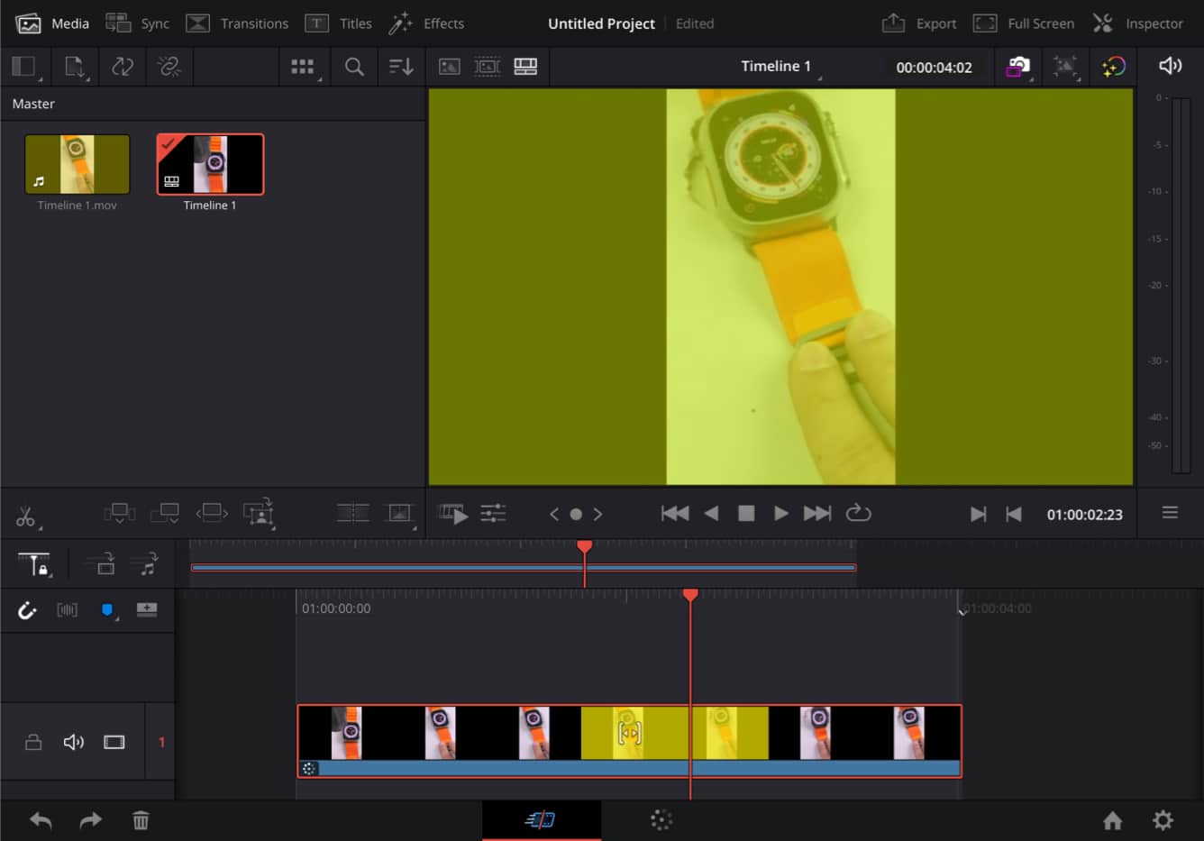This screenshot has height=841, width=1204.
Task: Toggle timeline snapping magnet
Action: click(x=27, y=610)
